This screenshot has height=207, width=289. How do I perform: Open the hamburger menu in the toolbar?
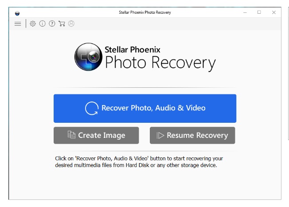pyautogui.click(x=18, y=24)
